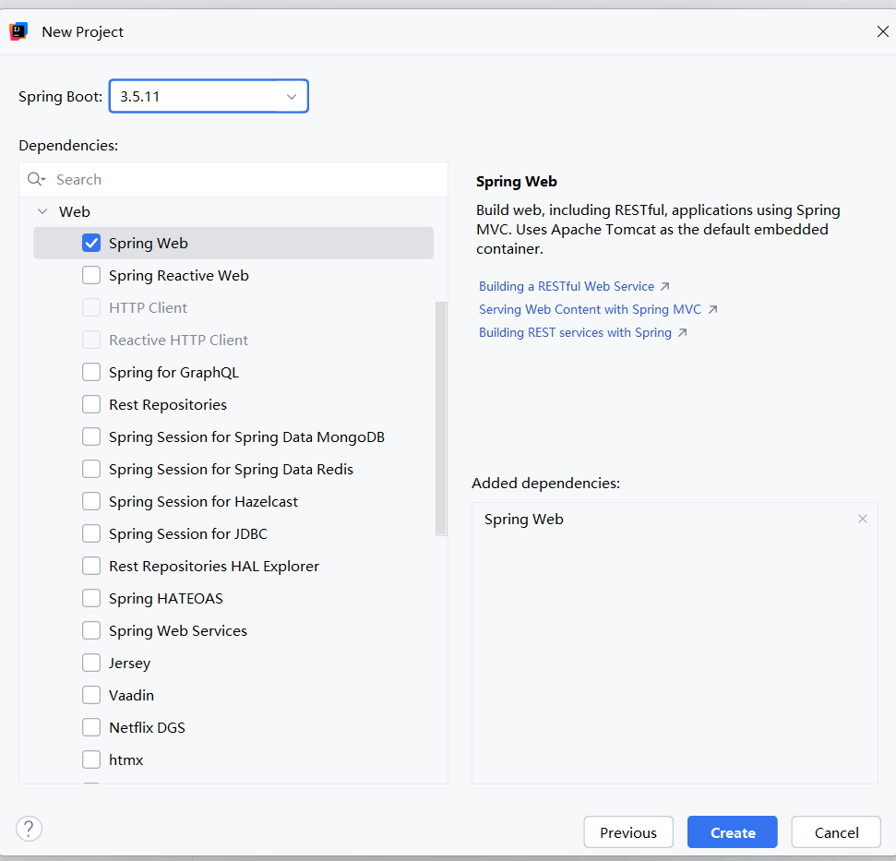The height and width of the screenshot is (861, 896).
Task: Check Spring Session for Spring Data Redis
Action: (x=91, y=469)
